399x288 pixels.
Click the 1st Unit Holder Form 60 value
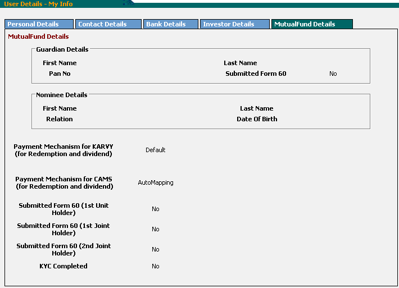[x=156, y=209]
